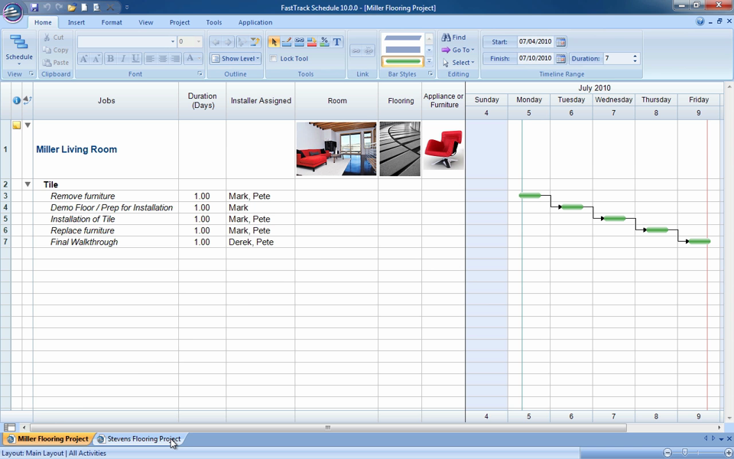Select the Link tool in Tools group
The width and height of the screenshot is (734, 459).
click(x=299, y=42)
